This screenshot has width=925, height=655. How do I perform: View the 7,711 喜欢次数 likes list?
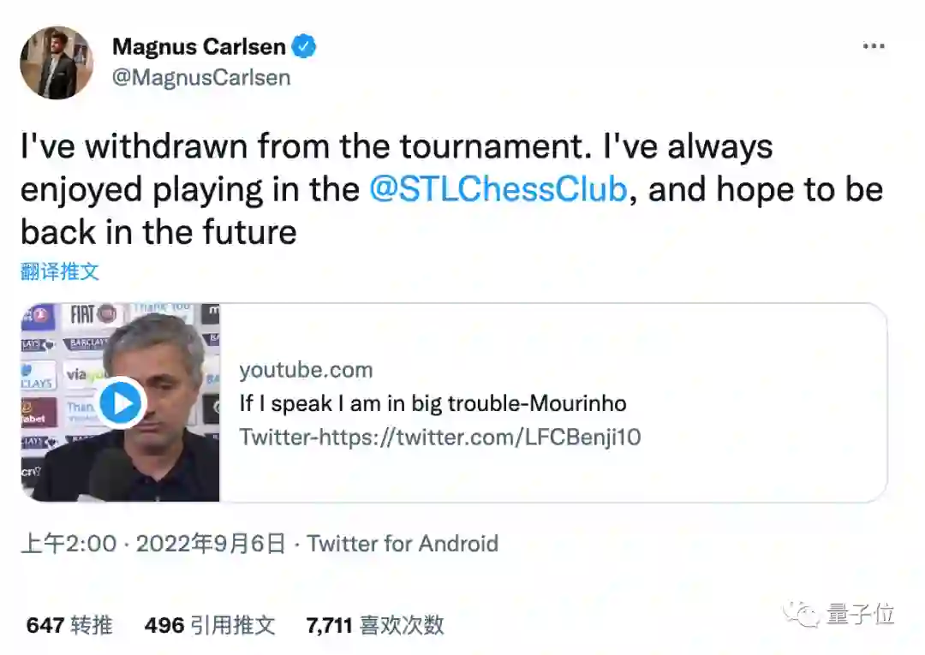point(375,625)
